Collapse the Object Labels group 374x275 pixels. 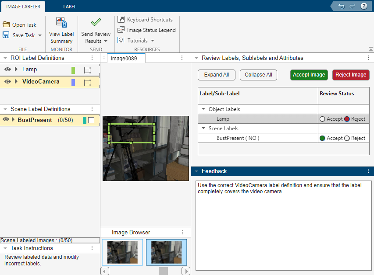click(203, 109)
